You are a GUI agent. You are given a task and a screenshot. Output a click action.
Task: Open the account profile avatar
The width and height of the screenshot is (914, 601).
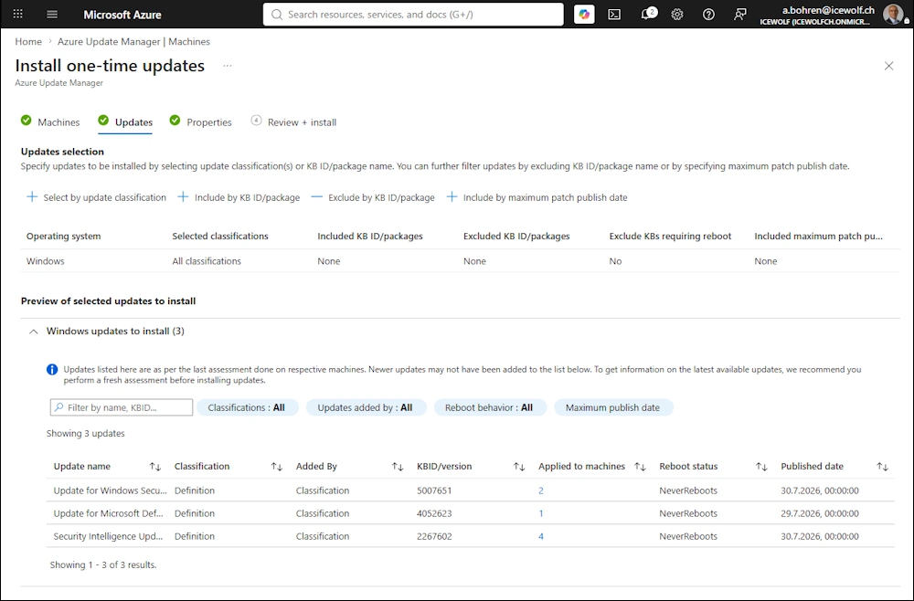[x=892, y=14]
